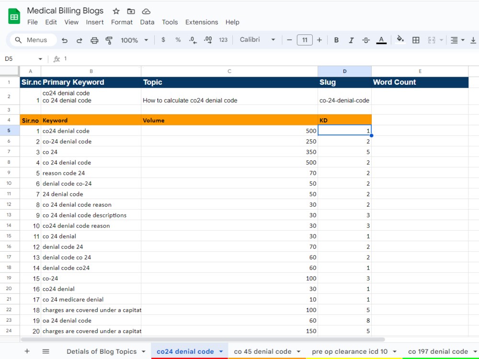Activate the paint format tool

(x=109, y=40)
